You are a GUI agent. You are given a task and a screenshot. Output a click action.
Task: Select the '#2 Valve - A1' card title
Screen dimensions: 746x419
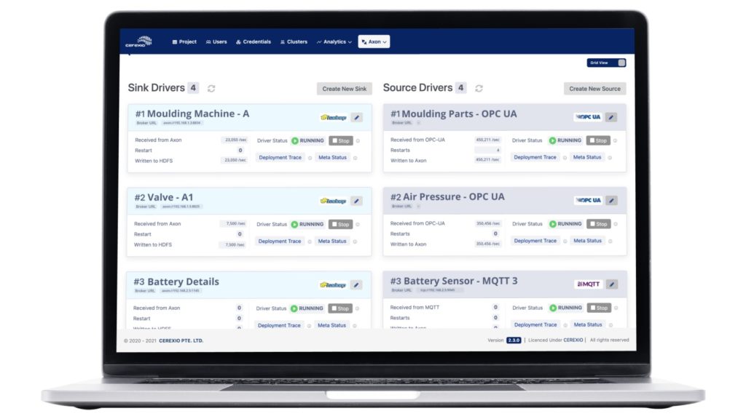pyautogui.click(x=164, y=198)
